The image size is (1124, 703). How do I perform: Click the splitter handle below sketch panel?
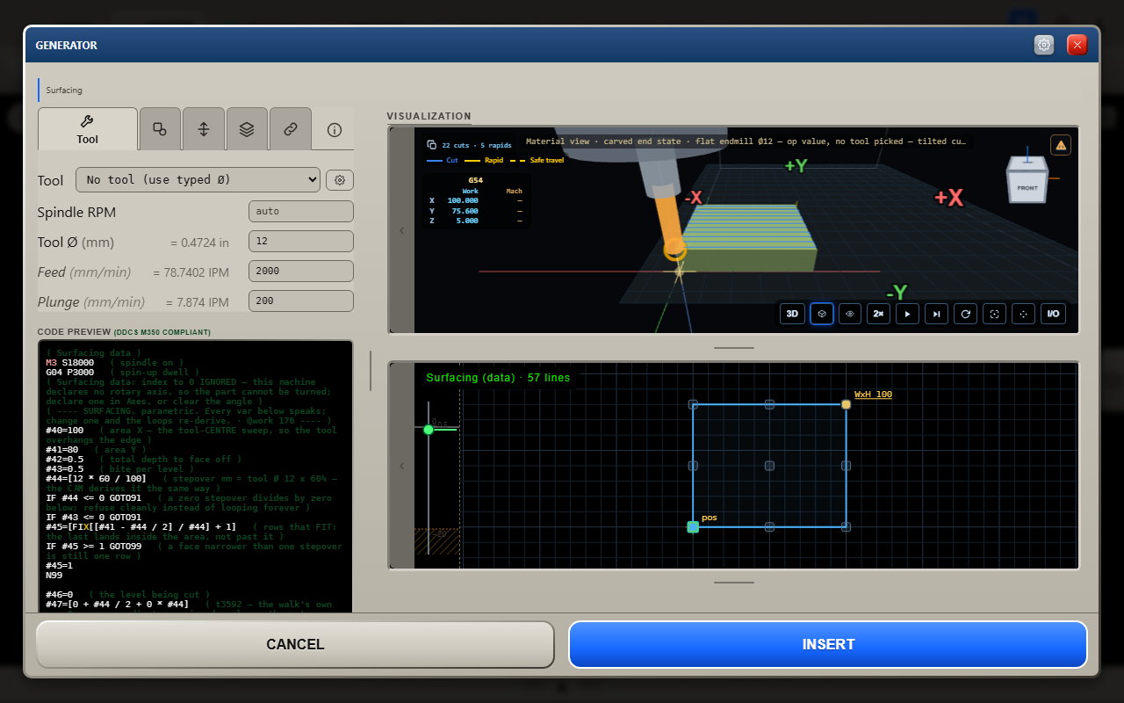point(733,582)
